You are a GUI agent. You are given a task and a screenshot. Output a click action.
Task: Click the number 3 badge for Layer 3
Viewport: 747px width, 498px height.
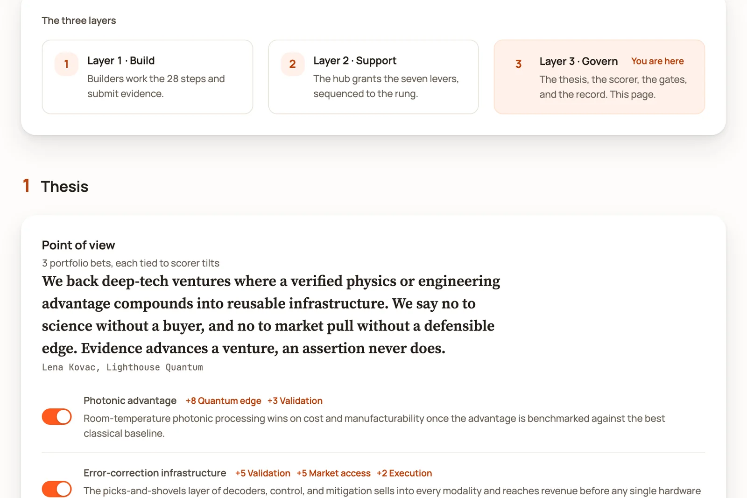pyautogui.click(x=518, y=64)
